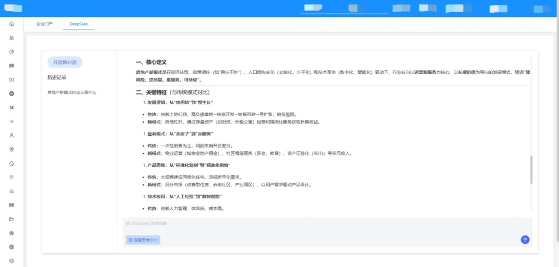The width and height of the screenshot is (559, 267).
Task: Click the topmost home icon in the sidebar
Action: click(x=11, y=24)
